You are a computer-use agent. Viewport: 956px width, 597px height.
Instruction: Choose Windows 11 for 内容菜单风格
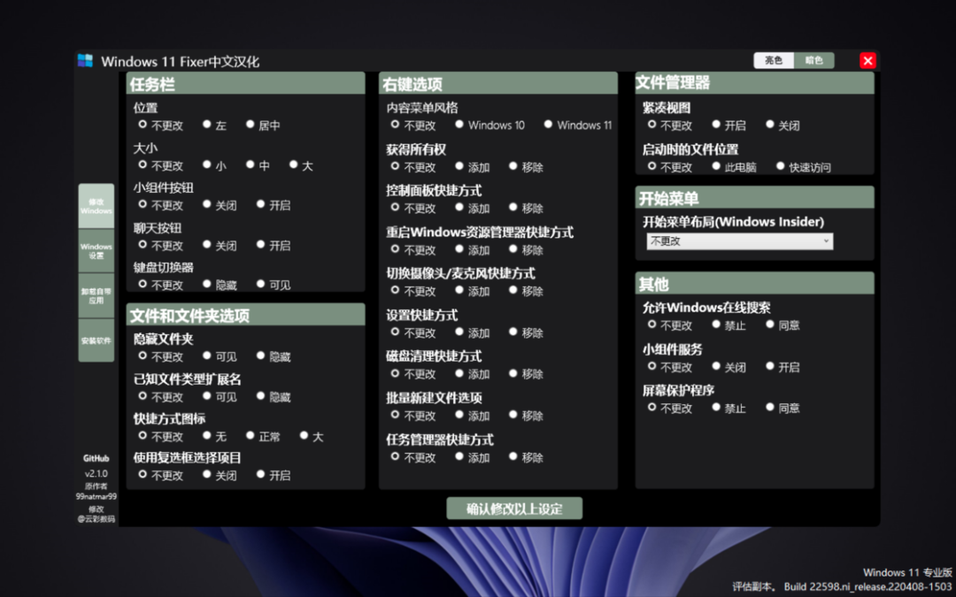pyautogui.click(x=578, y=125)
